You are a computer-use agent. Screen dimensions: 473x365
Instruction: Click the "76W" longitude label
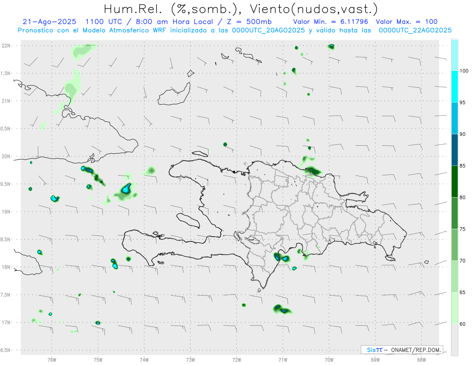pyautogui.click(x=52, y=359)
